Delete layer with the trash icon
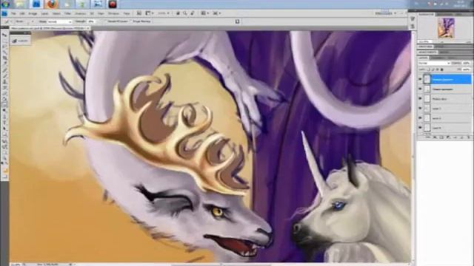 pos(469,137)
